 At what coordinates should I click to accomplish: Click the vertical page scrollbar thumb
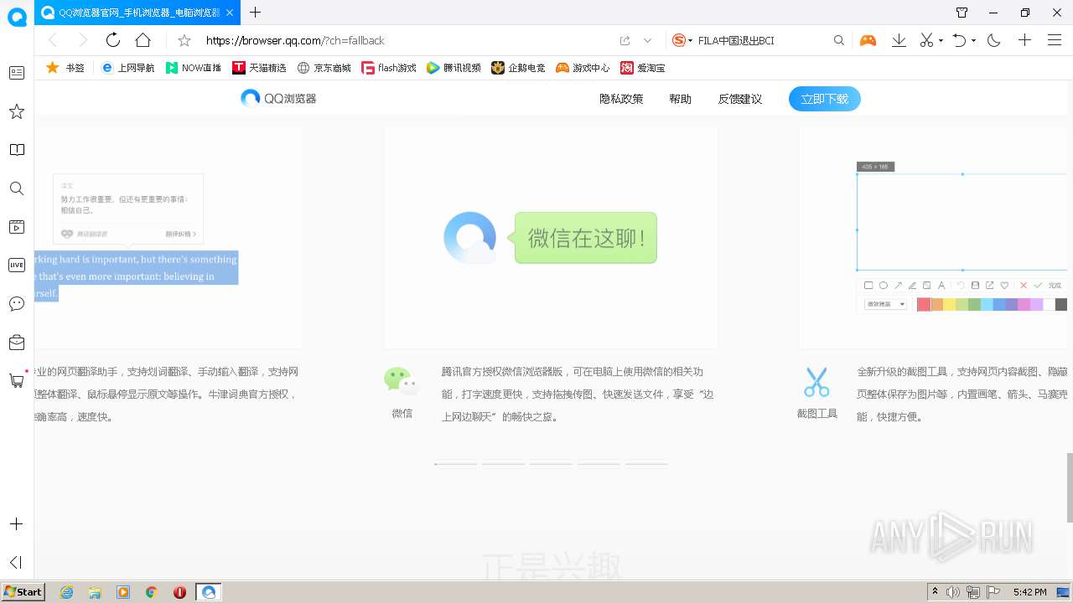tap(1069, 487)
